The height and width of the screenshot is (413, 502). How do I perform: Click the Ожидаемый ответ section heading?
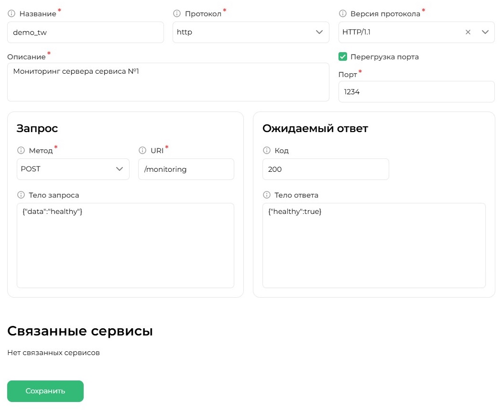pos(315,128)
